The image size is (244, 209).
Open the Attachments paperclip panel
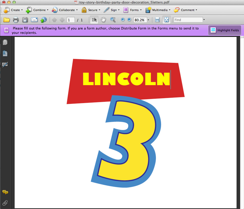point(5,203)
